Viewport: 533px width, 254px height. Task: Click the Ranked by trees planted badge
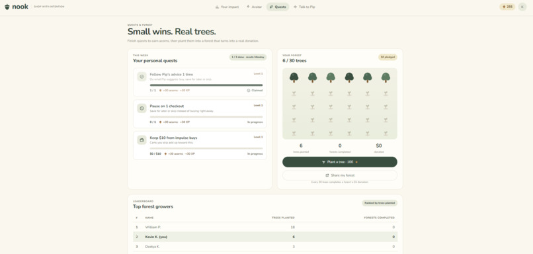pyautogui.click(x=380, y=203)
